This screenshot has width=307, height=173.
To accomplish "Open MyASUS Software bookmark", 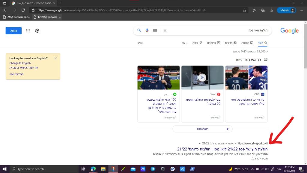I will (x=47, y=17).
